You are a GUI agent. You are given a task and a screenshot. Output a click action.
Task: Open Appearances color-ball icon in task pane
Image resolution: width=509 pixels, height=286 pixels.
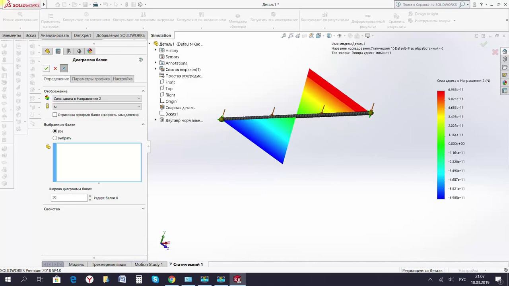tap(505, 83)
